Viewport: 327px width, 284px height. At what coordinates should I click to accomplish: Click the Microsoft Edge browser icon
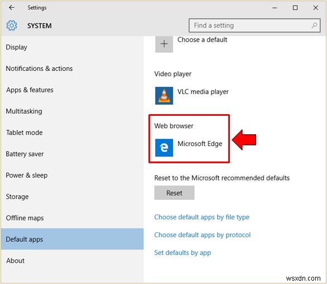(164, 148)
